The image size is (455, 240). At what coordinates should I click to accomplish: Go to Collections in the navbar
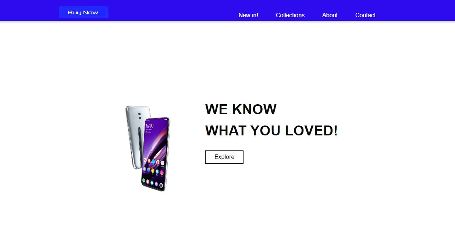pyautogui.click(x=290, y=15)
